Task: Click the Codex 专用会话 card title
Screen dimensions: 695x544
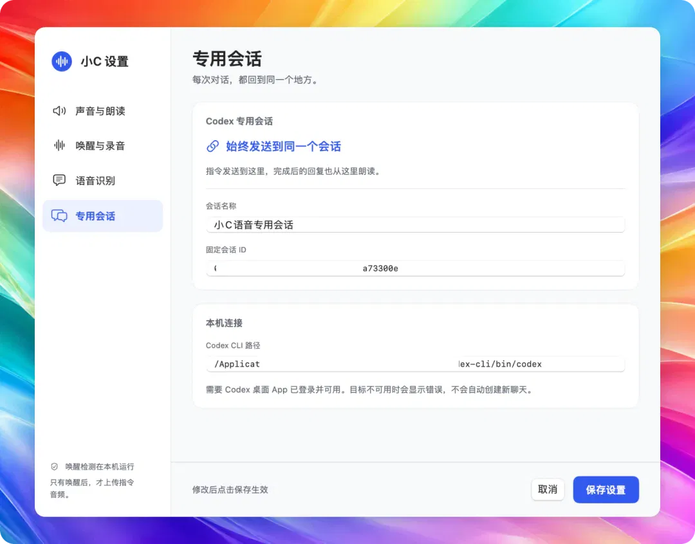Action: (239, 121)
